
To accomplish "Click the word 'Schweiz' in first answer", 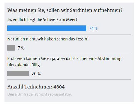I will [x=51, y=20].
